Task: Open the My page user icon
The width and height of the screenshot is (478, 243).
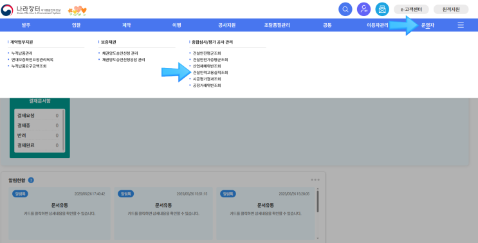Action: (363, 10)
